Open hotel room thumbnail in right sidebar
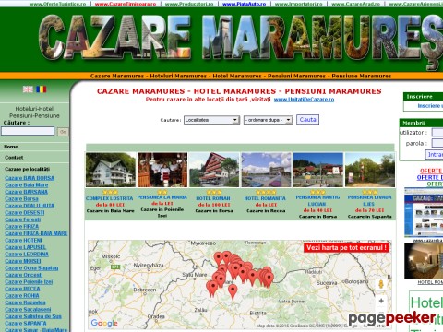The width and height of the screenshot is (443, 332). [x=424, y=261]
